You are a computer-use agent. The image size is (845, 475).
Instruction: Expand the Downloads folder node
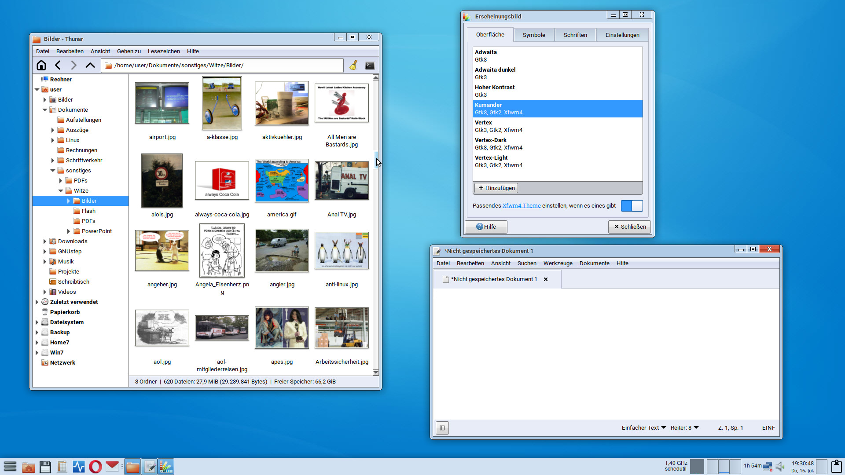click(45, 241)
